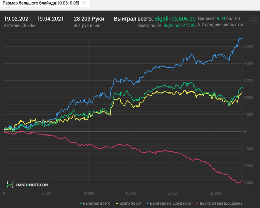Click the pink dot for 'Выиграл без шоудауна'
This screenshot has width=260, height=208.
(197, 203)
